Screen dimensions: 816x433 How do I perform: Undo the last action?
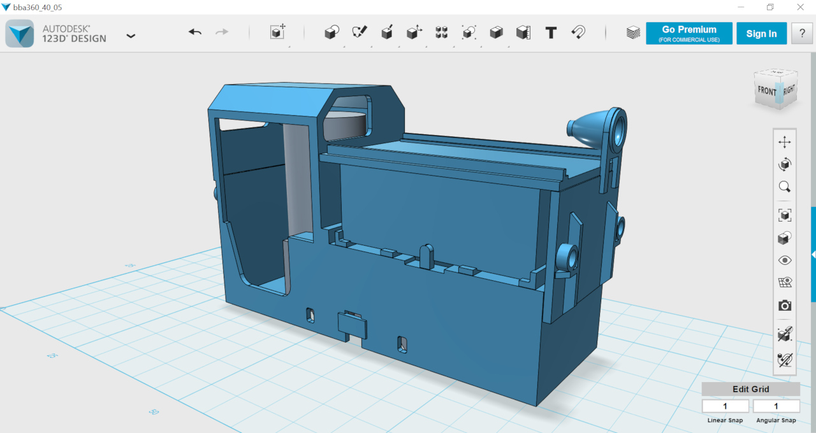pyautogui.click(x=195, y=32)
